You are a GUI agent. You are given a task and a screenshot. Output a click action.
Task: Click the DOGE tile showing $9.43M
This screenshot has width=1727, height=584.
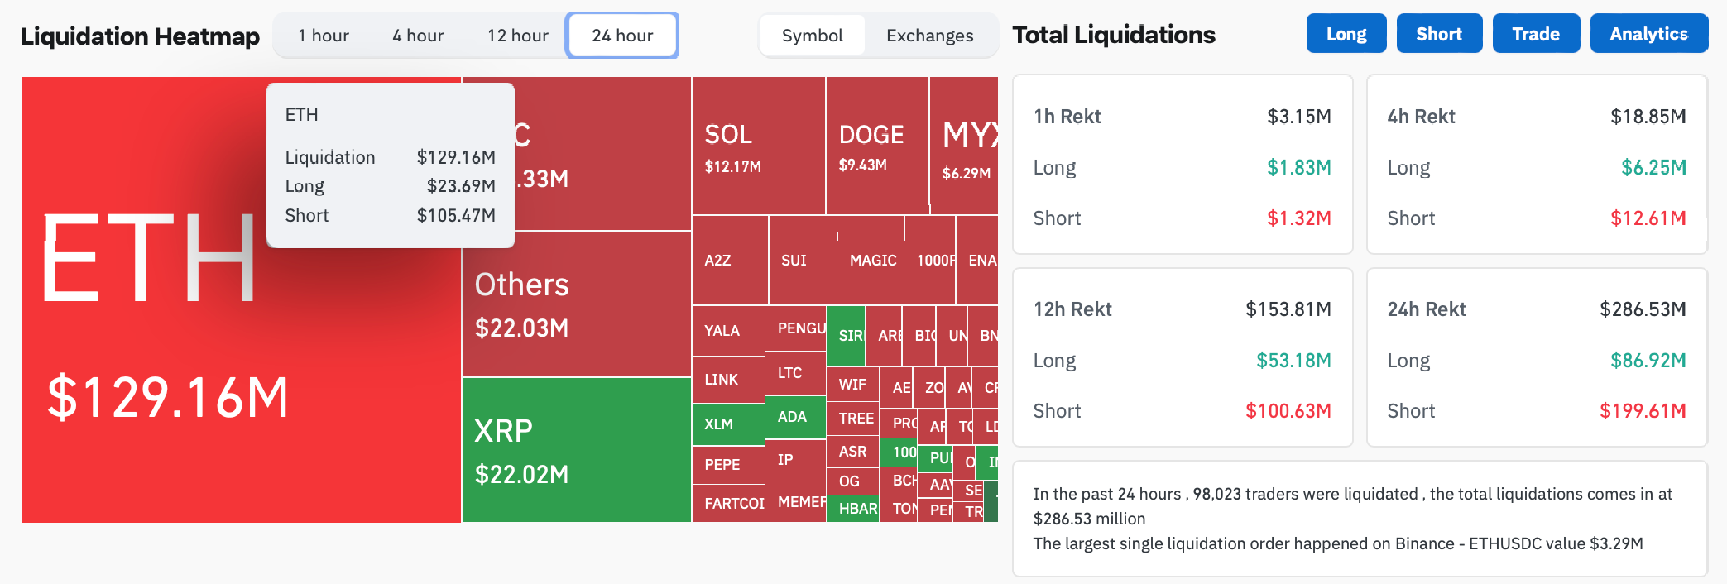[x=877, y=146]
